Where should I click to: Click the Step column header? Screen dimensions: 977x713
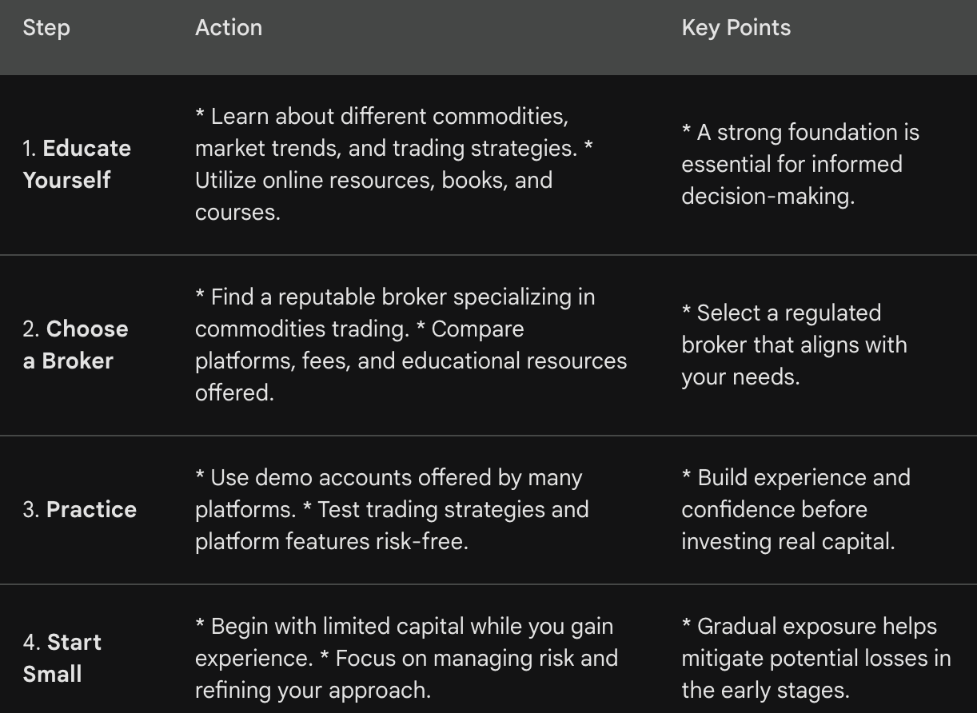pos(46,28)
